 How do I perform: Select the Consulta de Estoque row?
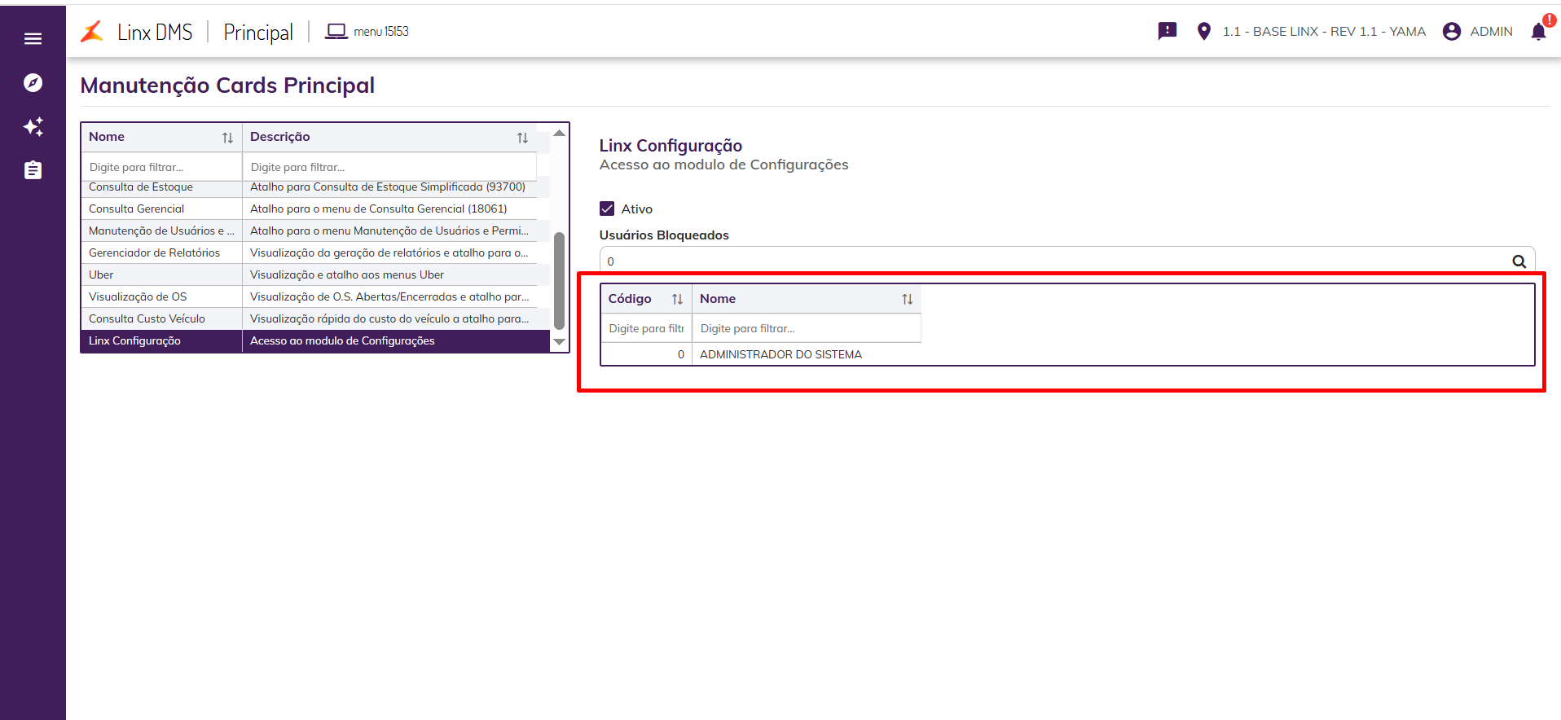pyautogui.click(x=315, y=187)
